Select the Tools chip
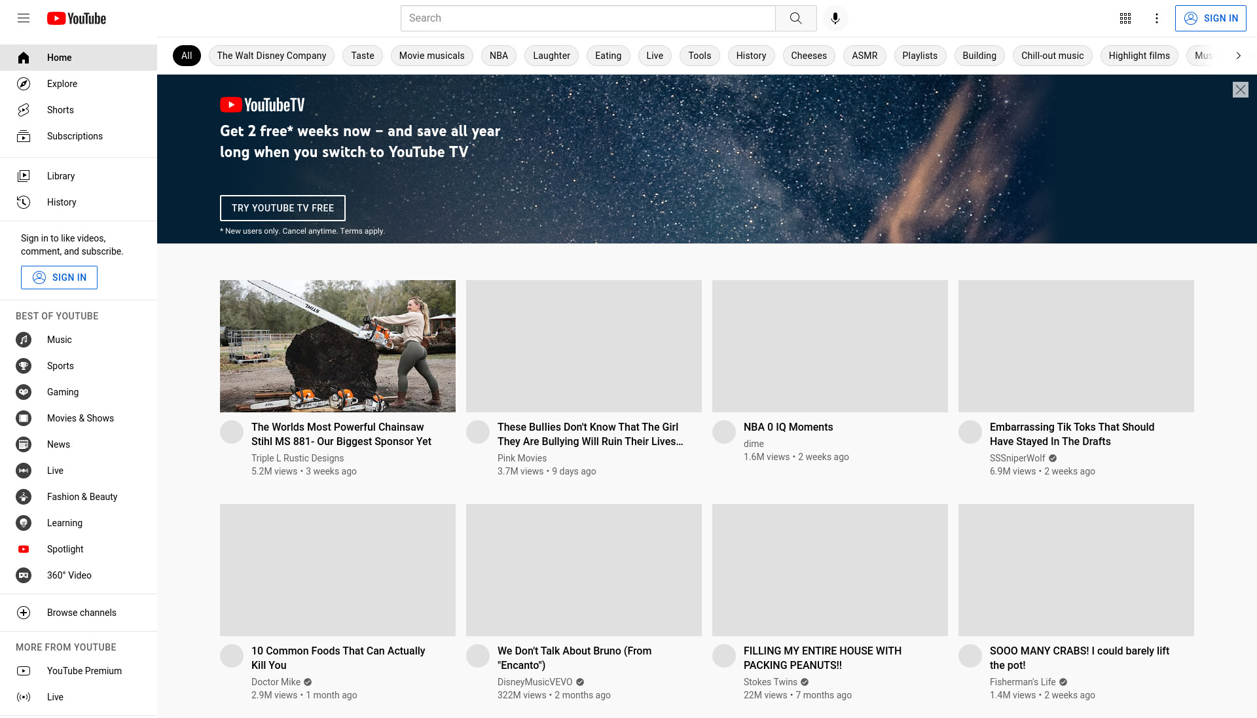This screenshot has height=718, width=1257. point(699,56)
